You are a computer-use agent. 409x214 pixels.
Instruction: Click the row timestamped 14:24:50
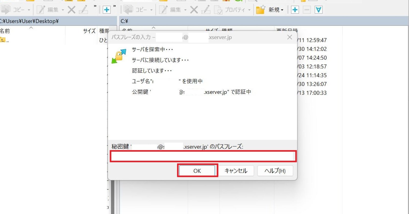312,58
